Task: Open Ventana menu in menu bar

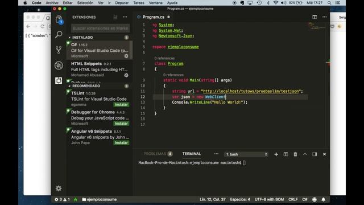Action: click(155, 3)
